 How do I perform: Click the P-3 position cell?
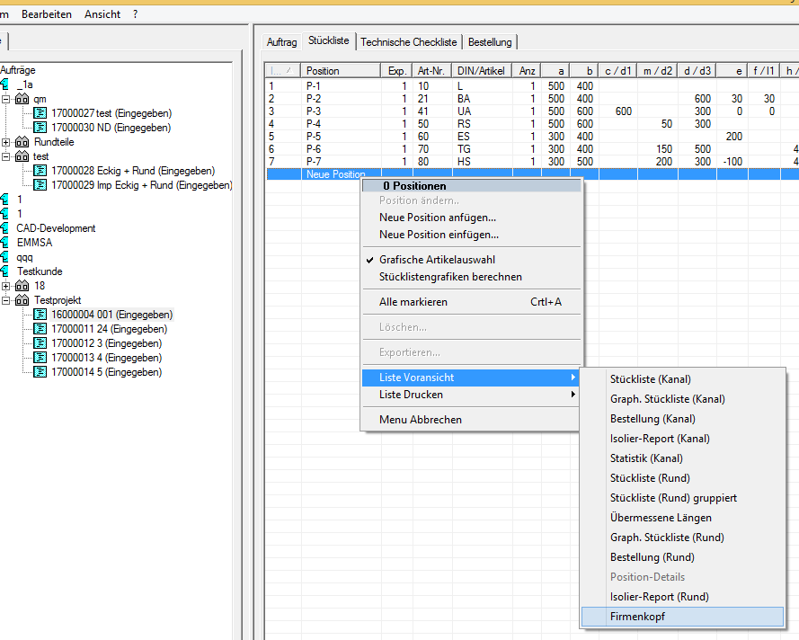click(341, 111)
